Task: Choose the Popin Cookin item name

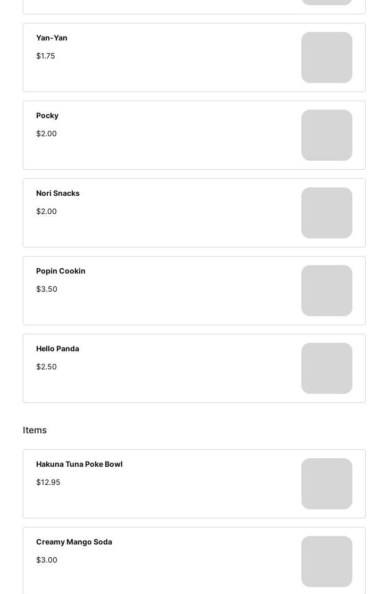Action: [x=61, y=271]
